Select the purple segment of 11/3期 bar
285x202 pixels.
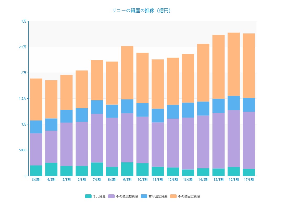(x=158, y=144)
